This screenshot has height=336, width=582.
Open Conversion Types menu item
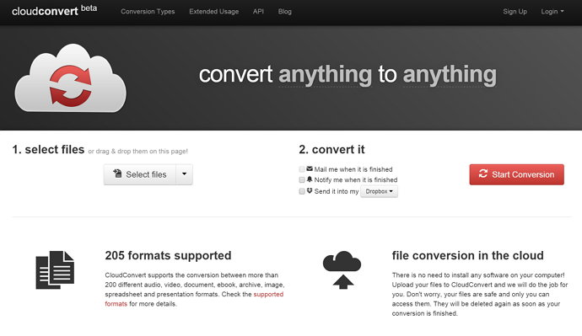(148, 12)
